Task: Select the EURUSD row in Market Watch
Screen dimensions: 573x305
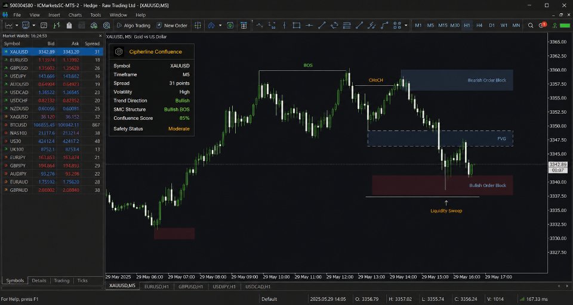Action: coord(53,60)
